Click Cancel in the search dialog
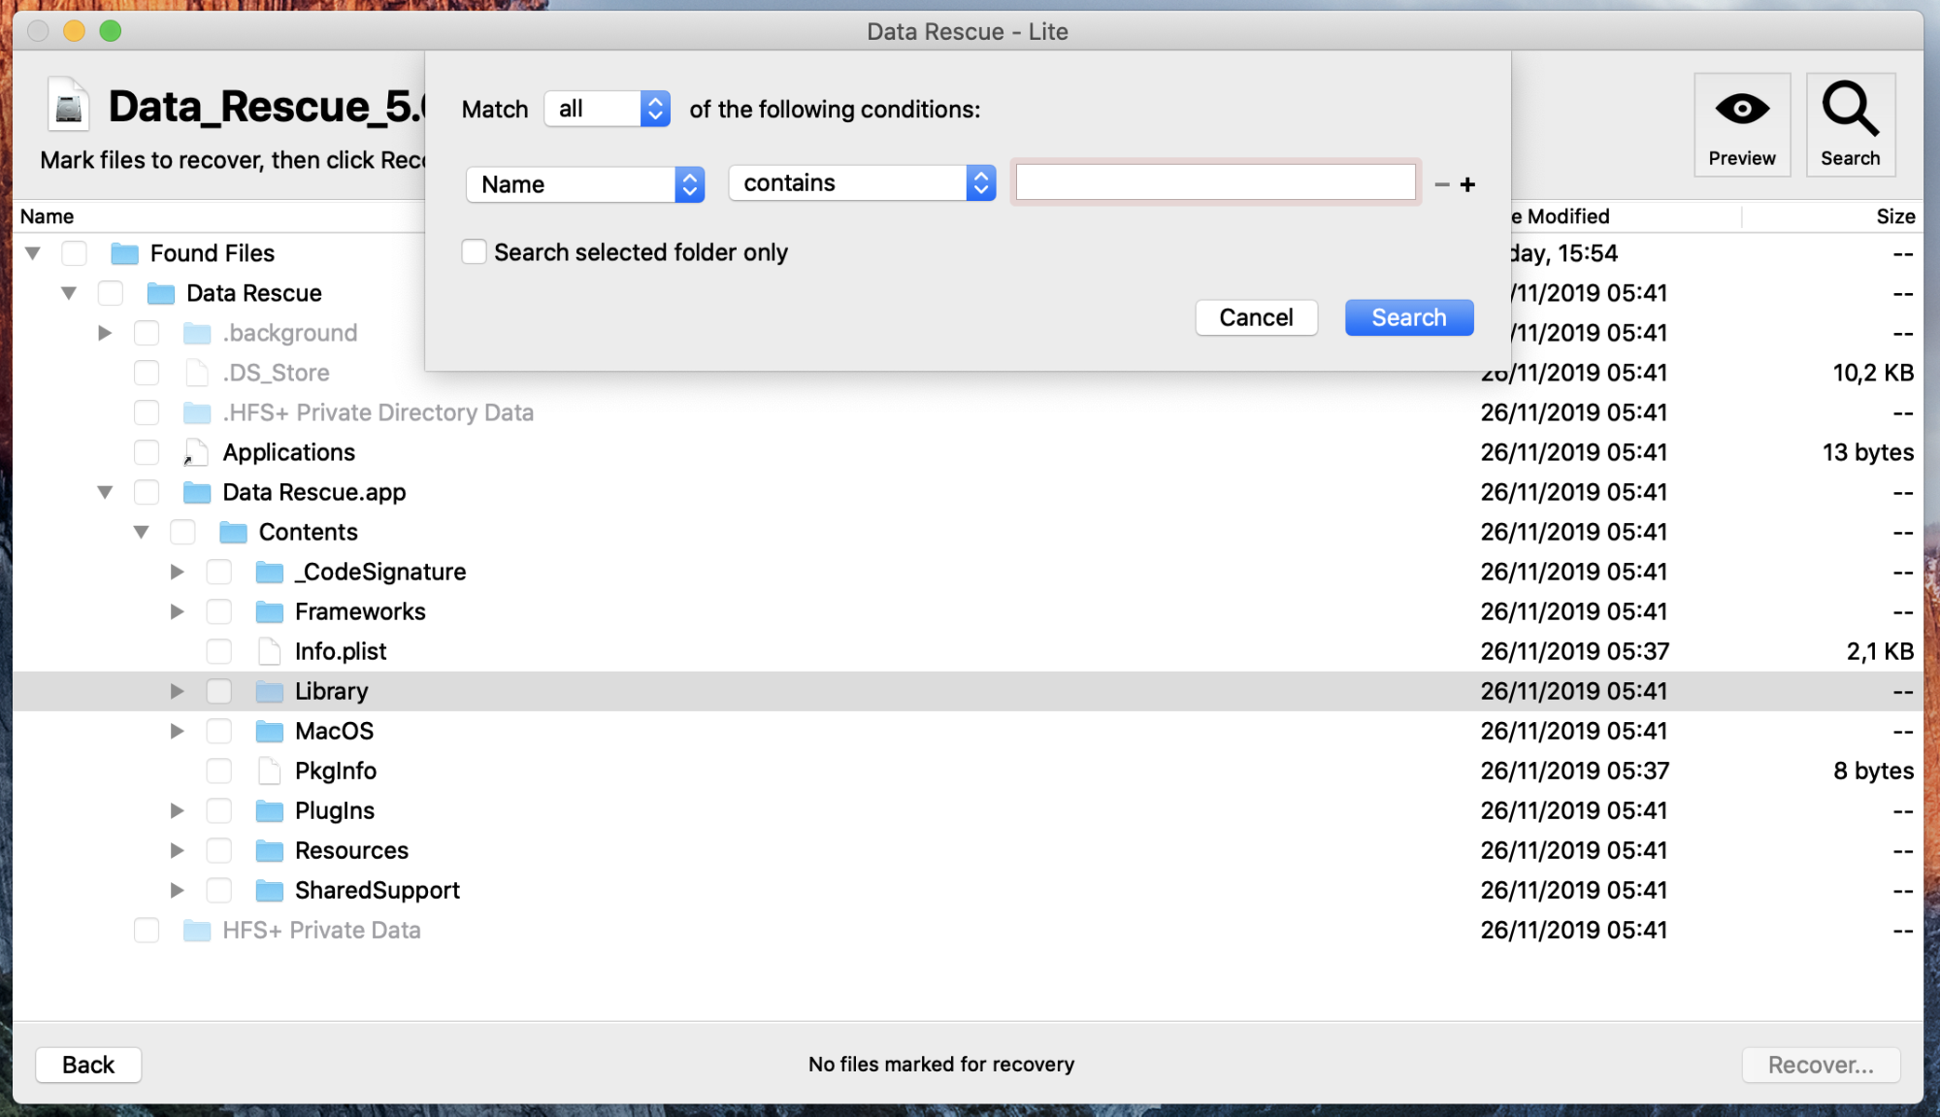The width and height of the screenshot is (1940, 1117). 1256,317
